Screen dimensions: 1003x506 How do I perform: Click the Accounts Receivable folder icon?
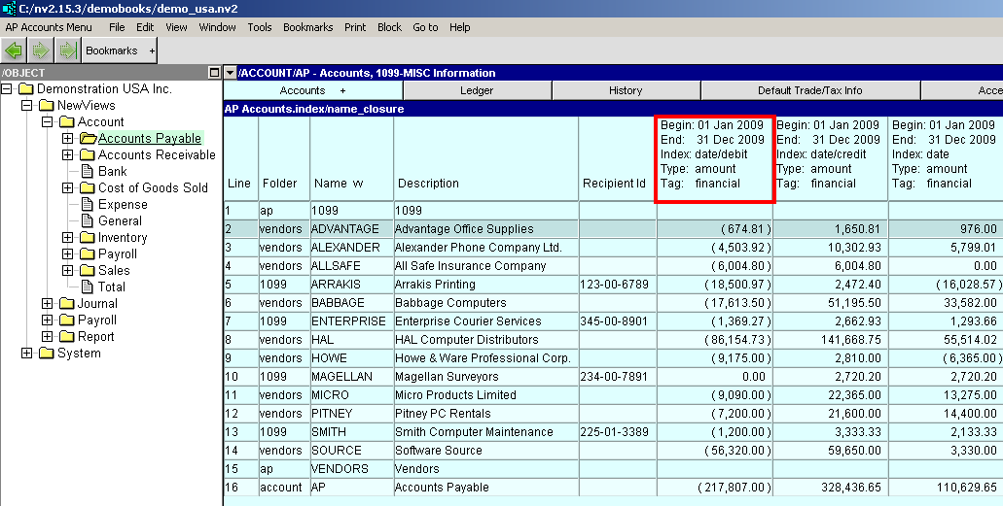click(87, 154)
